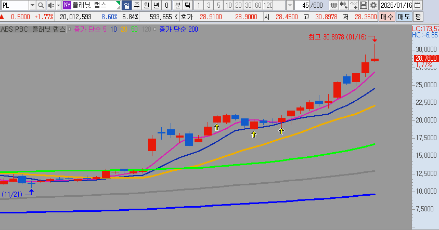Save chart with the floppy disk icon
The width and height of the screenshot is (439, 230).
coord(364,5)
